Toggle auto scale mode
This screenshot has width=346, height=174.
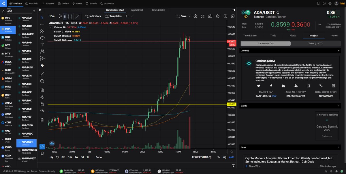(x=232, y=157)
